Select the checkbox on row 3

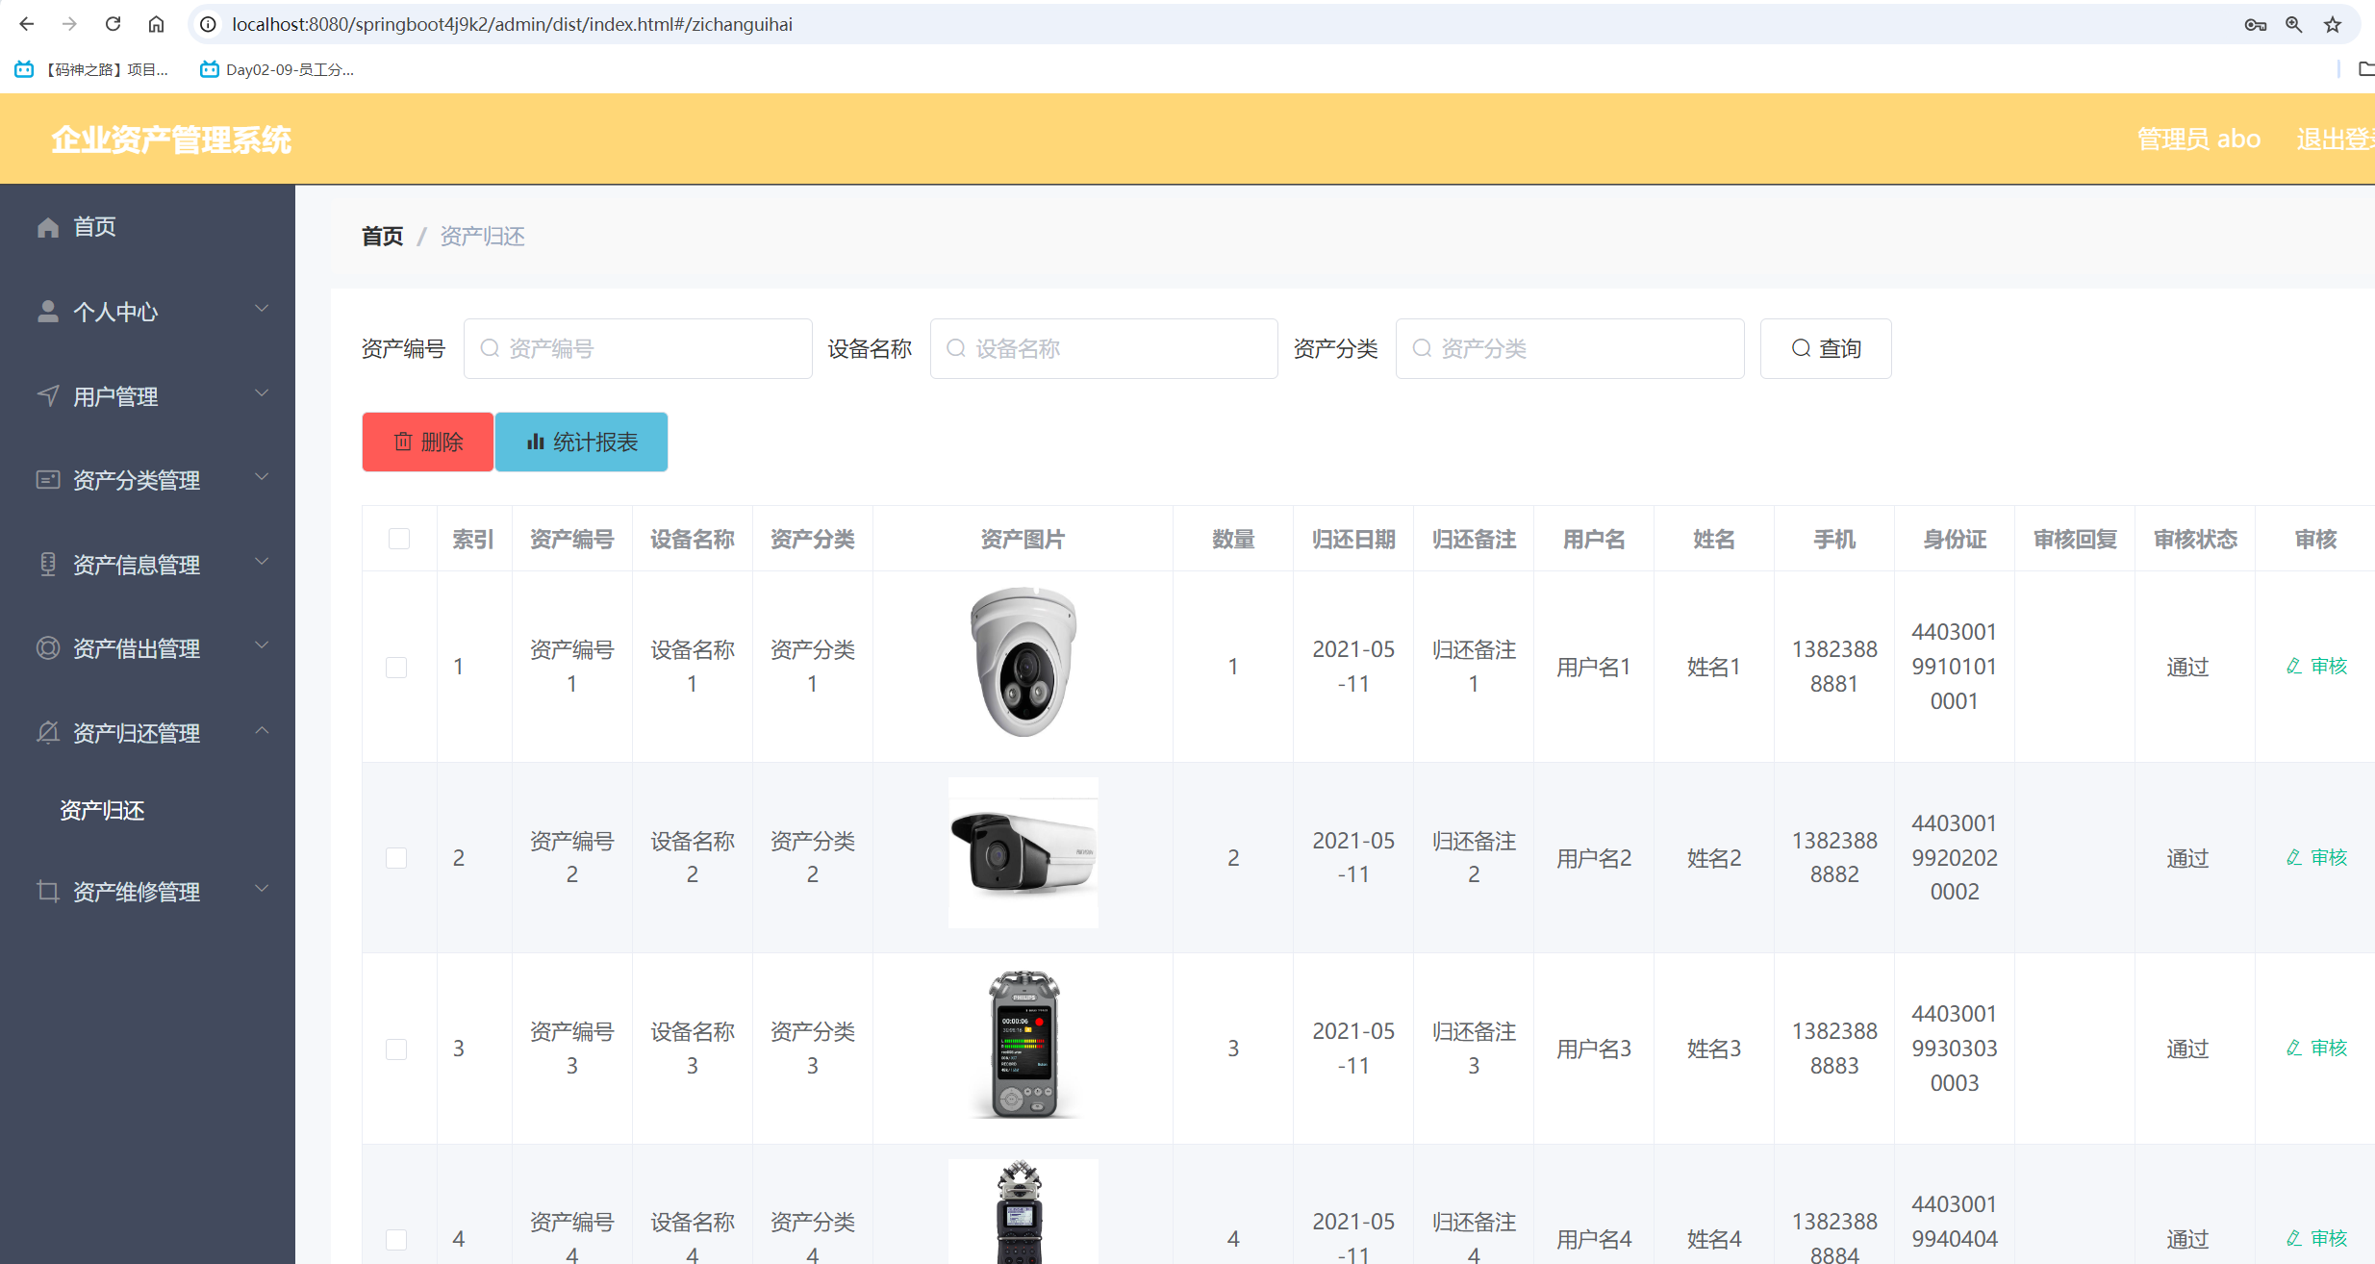click(x=397, y=1049)
